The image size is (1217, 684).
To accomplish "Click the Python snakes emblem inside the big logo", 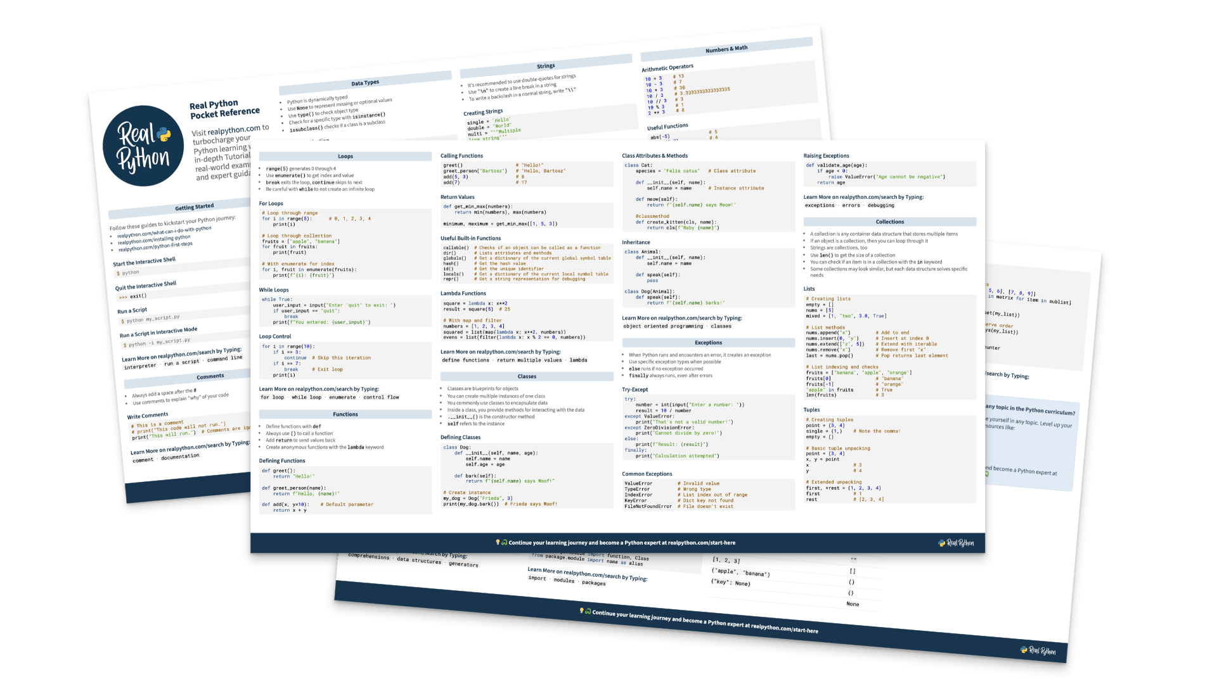I will (x=164, y=134).
